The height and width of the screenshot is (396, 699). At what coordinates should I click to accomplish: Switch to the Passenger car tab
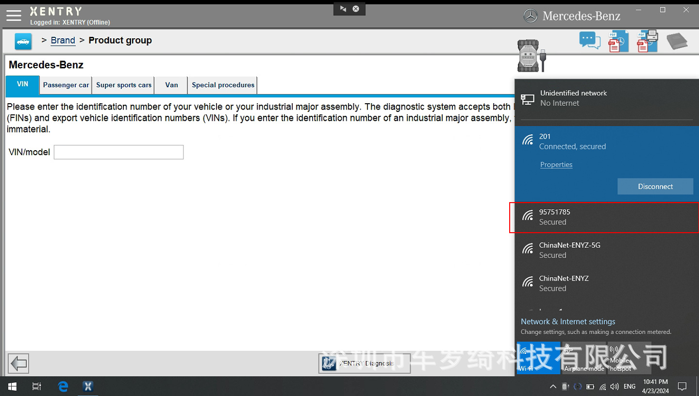click(66, 85)
